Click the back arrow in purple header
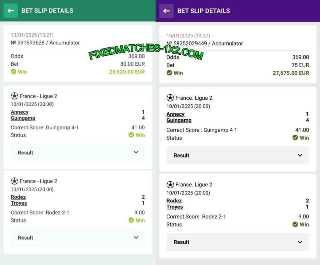 [166, 11]
